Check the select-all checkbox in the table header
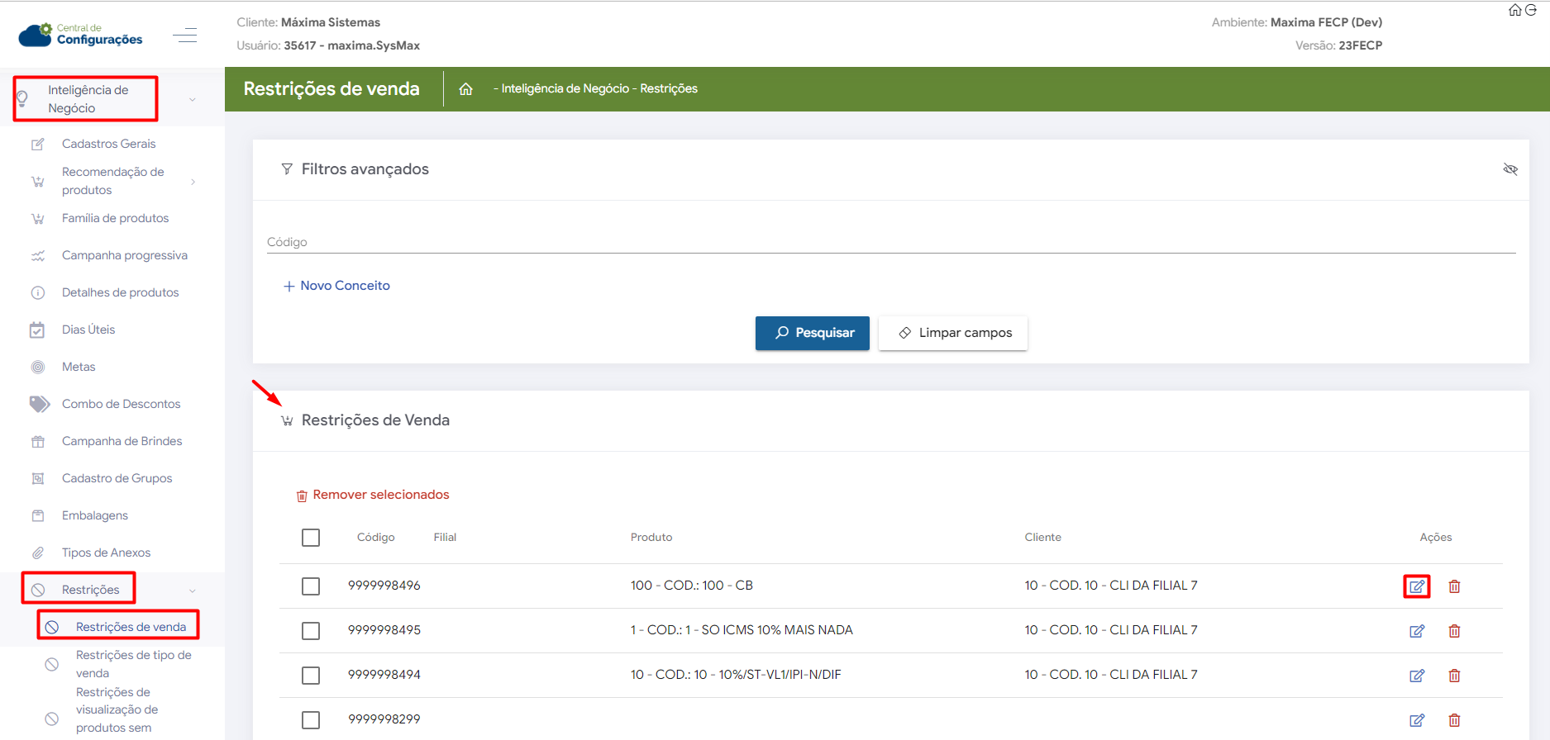 (311, 538)
